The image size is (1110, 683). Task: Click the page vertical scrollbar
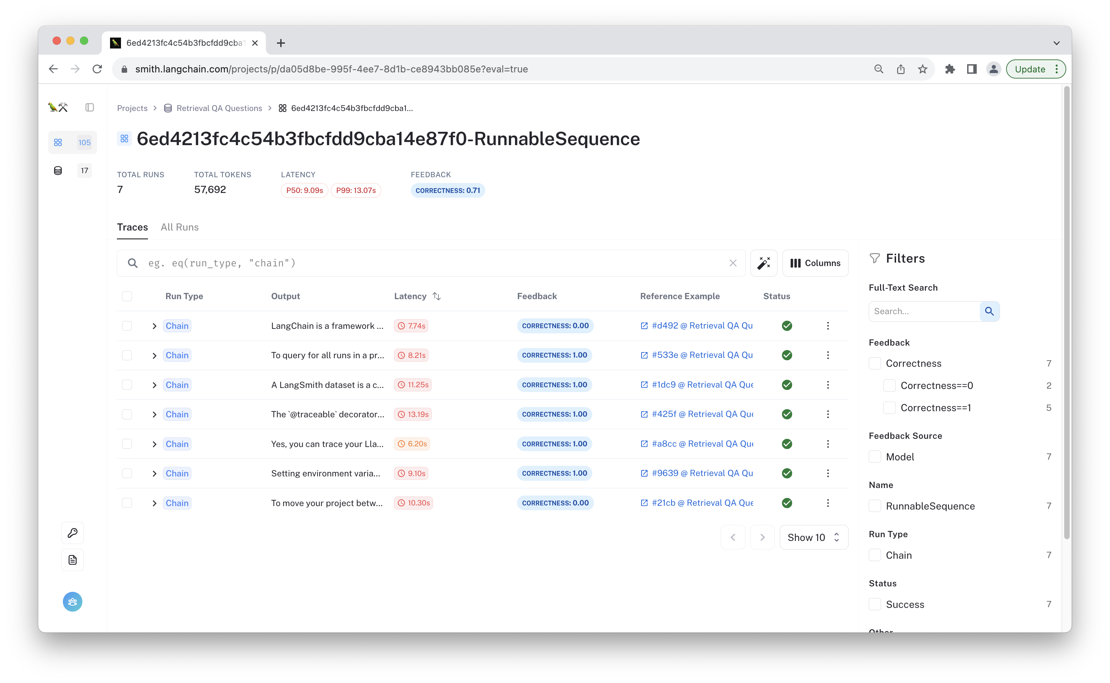[x=1067, y=312]
